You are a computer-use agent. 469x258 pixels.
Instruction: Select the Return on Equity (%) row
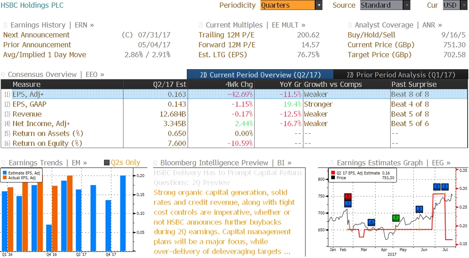(x=234, y=143)
